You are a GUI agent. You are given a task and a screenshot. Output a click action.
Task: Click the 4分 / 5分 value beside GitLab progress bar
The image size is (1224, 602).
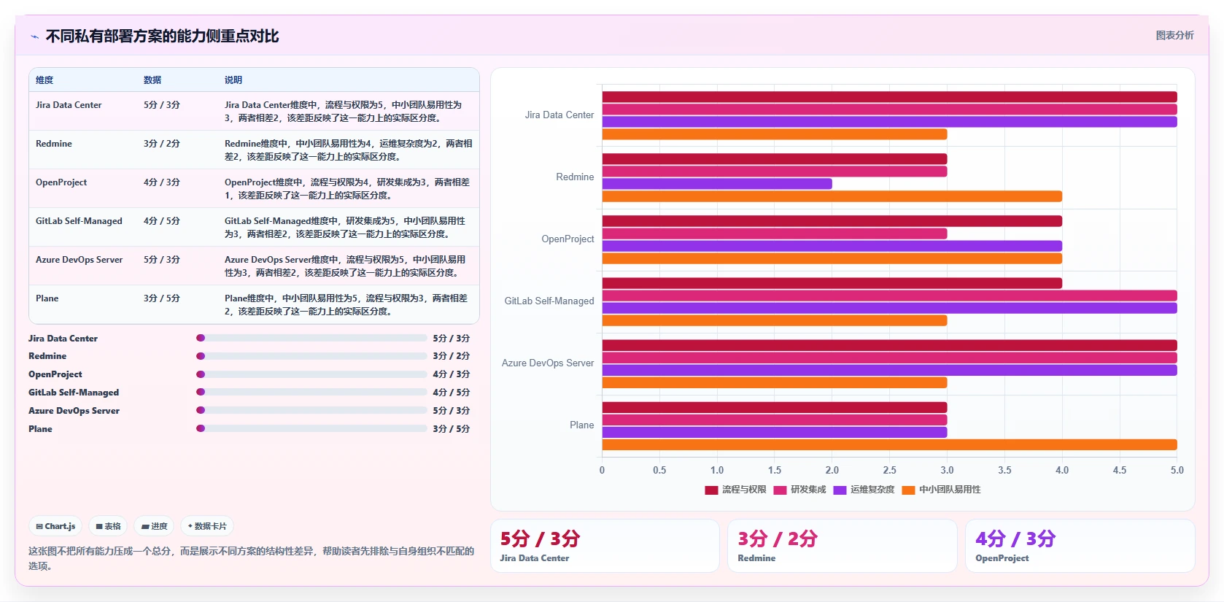[452, 393]
